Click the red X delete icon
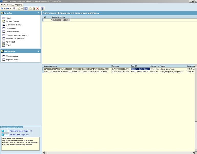The image size is (197, 154). 37,9
